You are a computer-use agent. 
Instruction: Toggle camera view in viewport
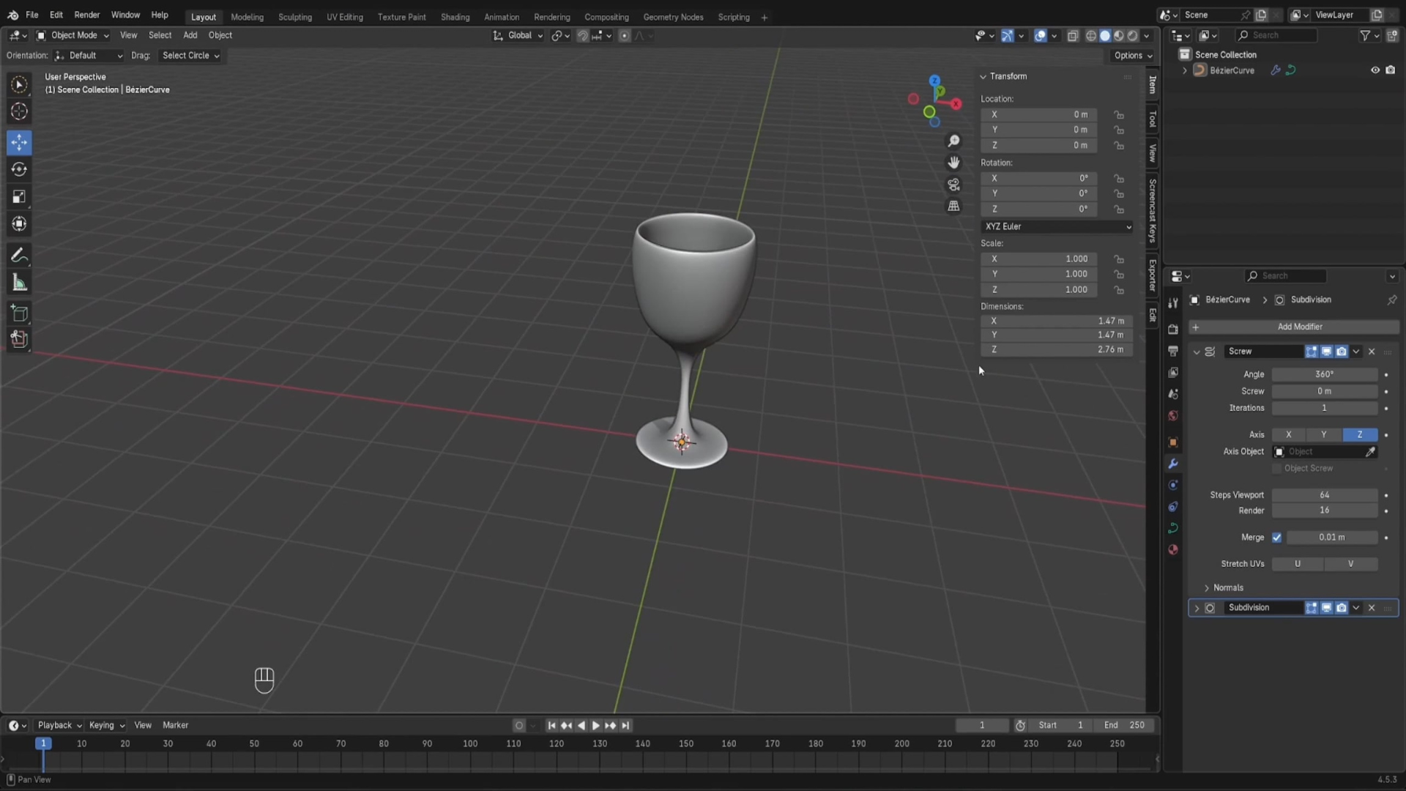953,185
